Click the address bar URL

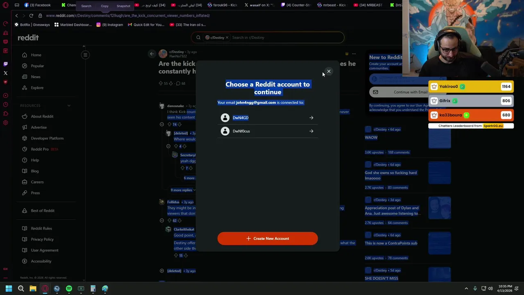pos(128,16)
